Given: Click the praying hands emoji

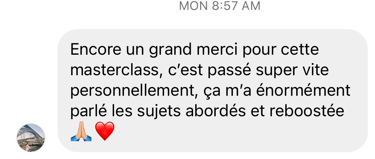Looking at the screenshot, I should (81, 131).
